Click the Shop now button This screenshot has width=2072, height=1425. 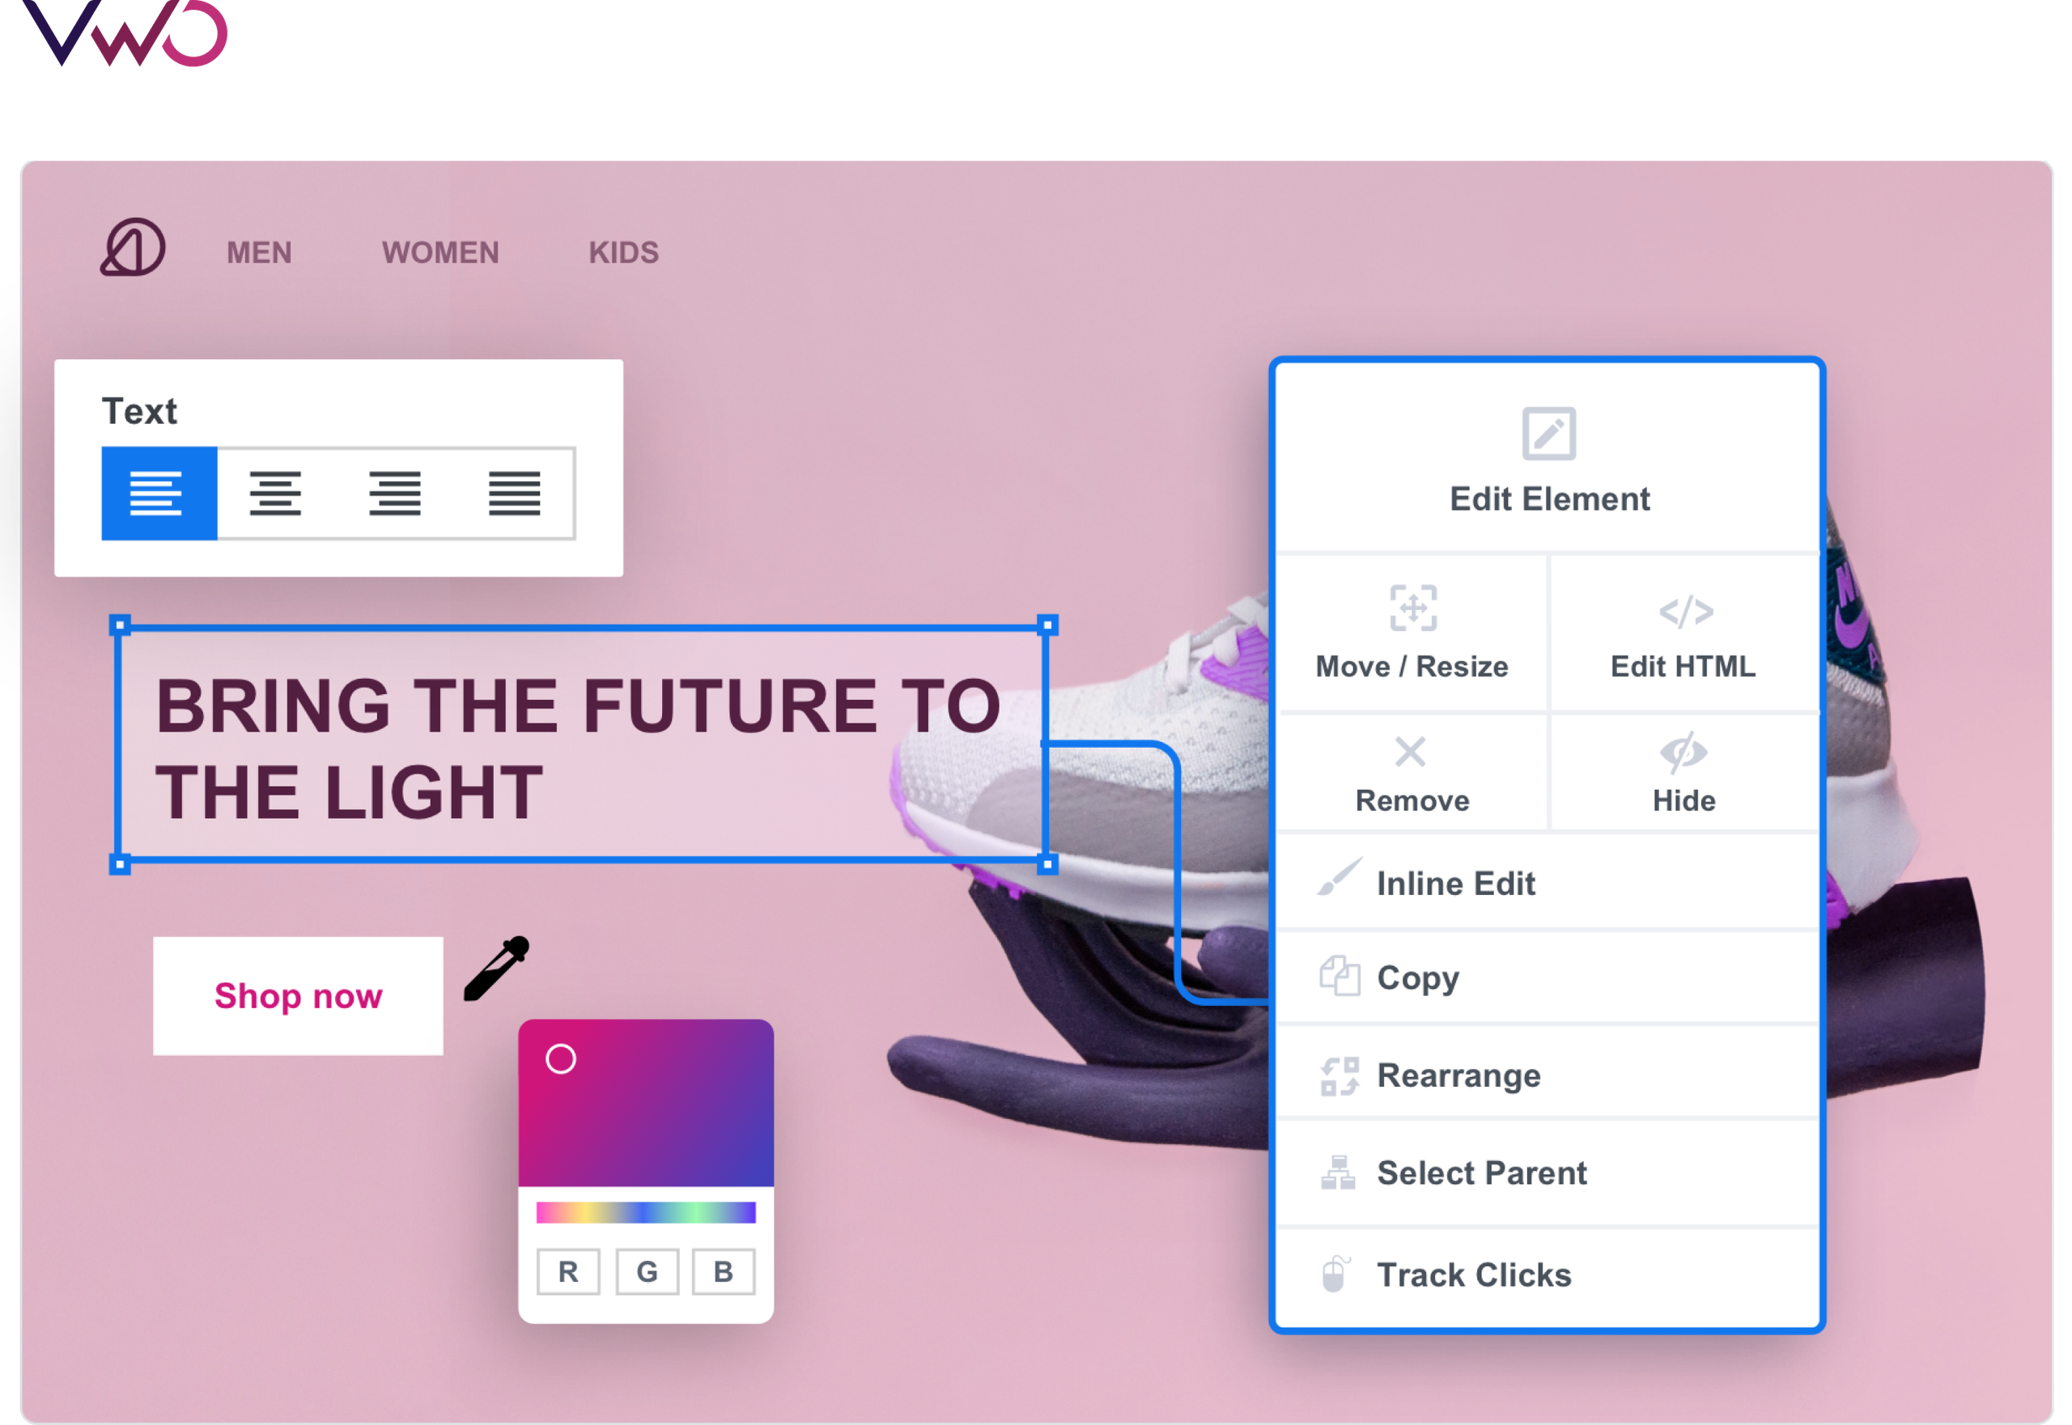(298, 995)
